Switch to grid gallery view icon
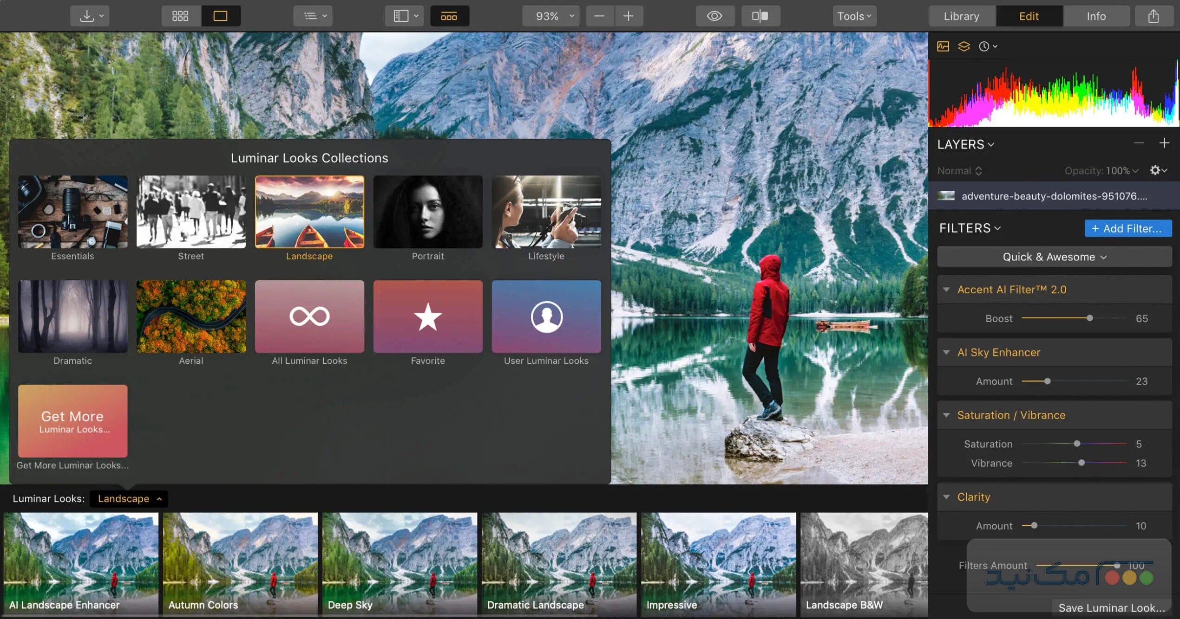The width and height of the screenshot is (1180, 619). [181, 15]
